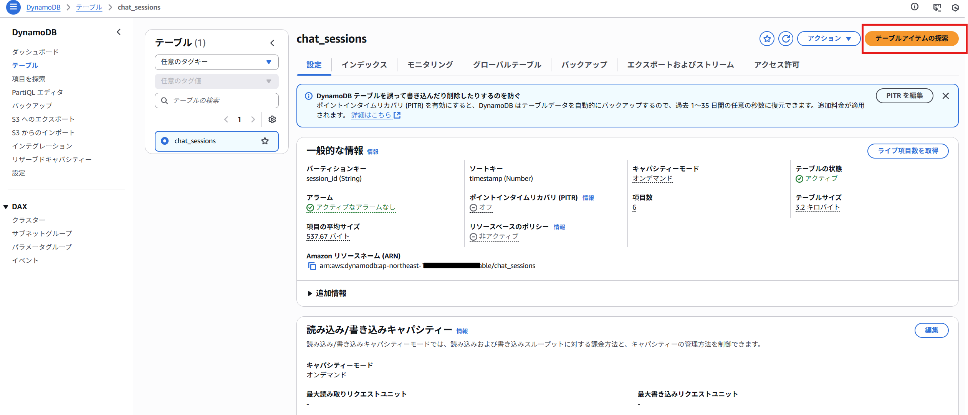968x415 pixels.
Task: Copy the ARN with the copy icon
Action: pos(312,266)
